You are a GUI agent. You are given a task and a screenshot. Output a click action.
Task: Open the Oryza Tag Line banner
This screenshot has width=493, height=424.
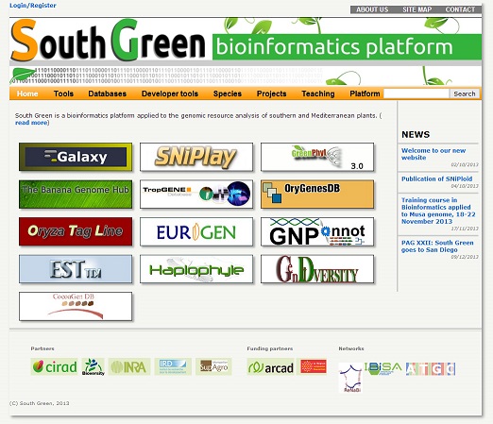(76, 231)
